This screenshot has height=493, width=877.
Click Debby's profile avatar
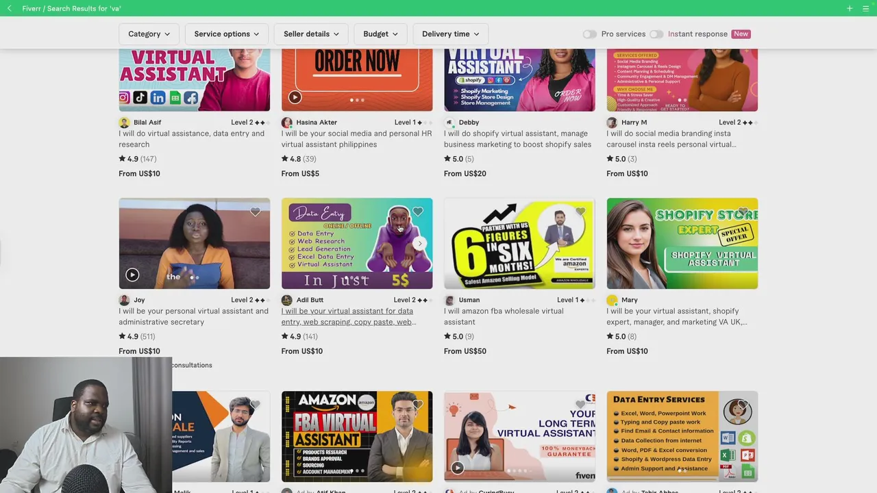[x=449, y=123]
